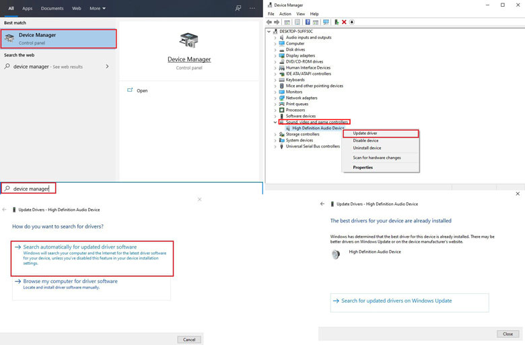The image size is (525, 345).
Task: Choose Disable device from context menu
Action: (x=381, y=140)
